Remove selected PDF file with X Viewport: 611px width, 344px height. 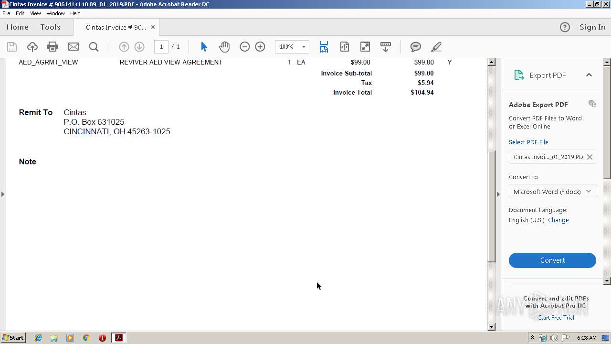(590, 157)
